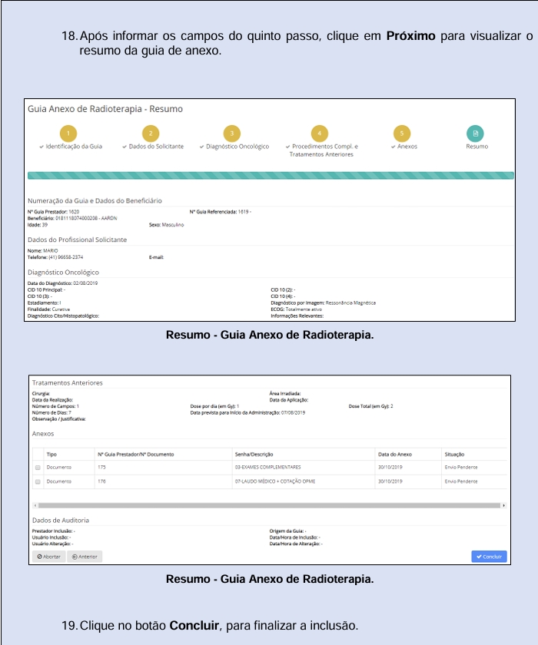Click step 2 circle Dados do Solicitante
Viewport: 538px width, 645px height.
151,134
